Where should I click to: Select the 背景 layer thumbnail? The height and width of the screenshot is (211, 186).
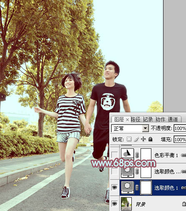click(x=126, y=204)
